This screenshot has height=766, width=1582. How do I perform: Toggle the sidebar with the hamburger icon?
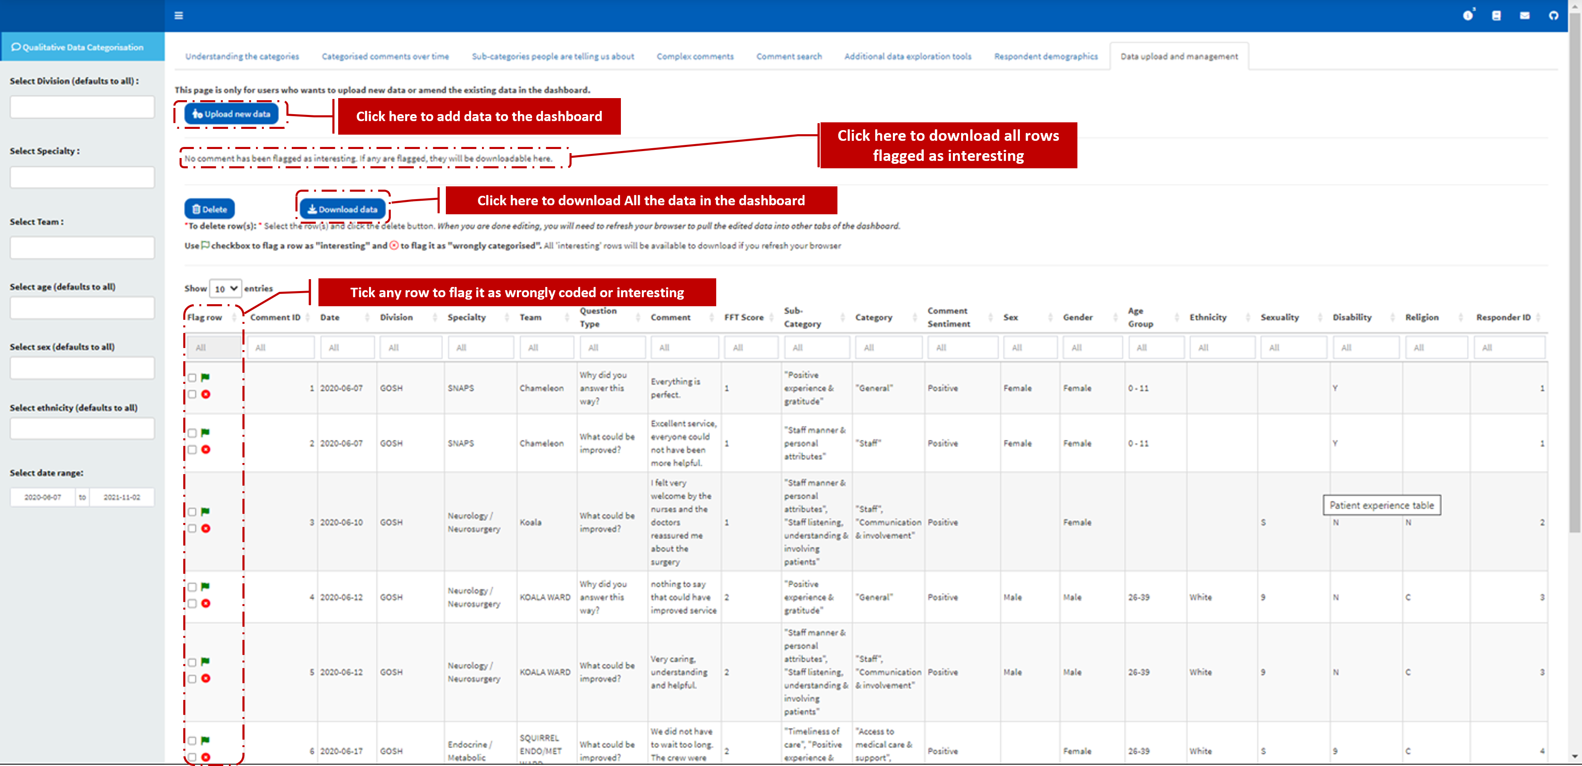(x=179, y=15)
